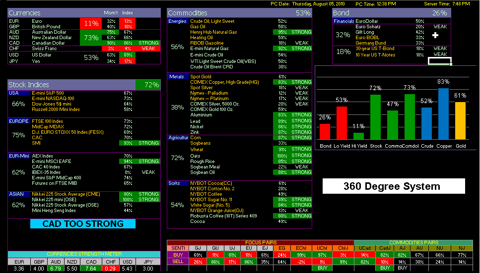Click the outlined selected cell below Bond panel
The width and height of the screenshot is (480, 273).
pos(439,61)
